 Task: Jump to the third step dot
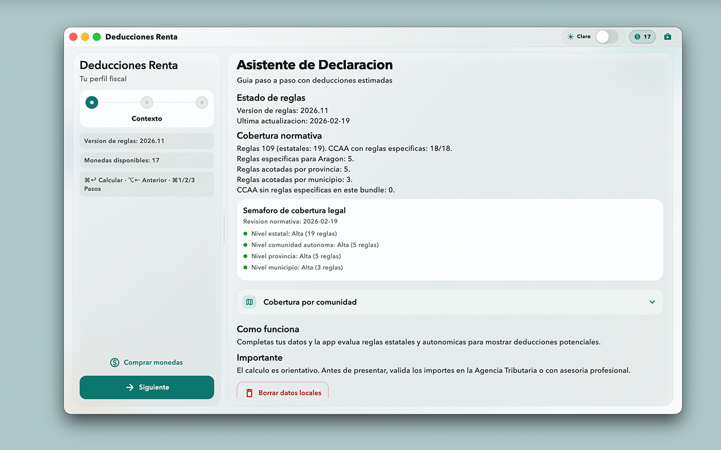202,102
